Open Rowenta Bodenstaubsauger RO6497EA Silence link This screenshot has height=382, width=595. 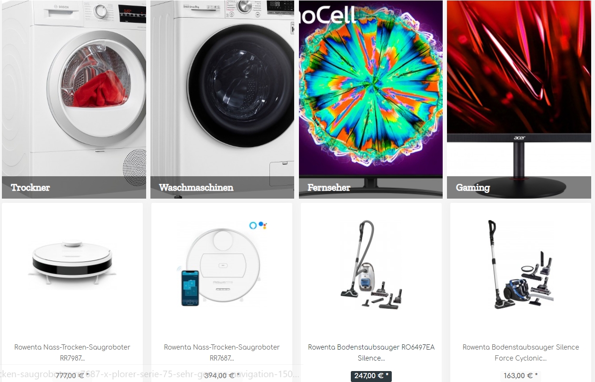point(371,352)
